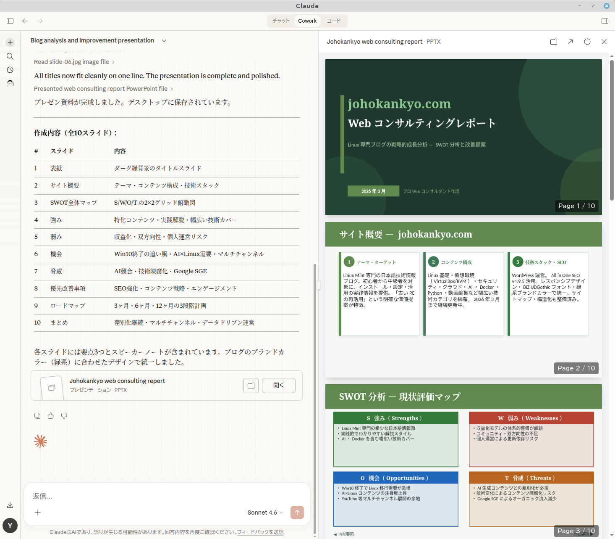Give the response a thumbs down
The width and height of the screenshot is (615, 539).
[64, 416]
